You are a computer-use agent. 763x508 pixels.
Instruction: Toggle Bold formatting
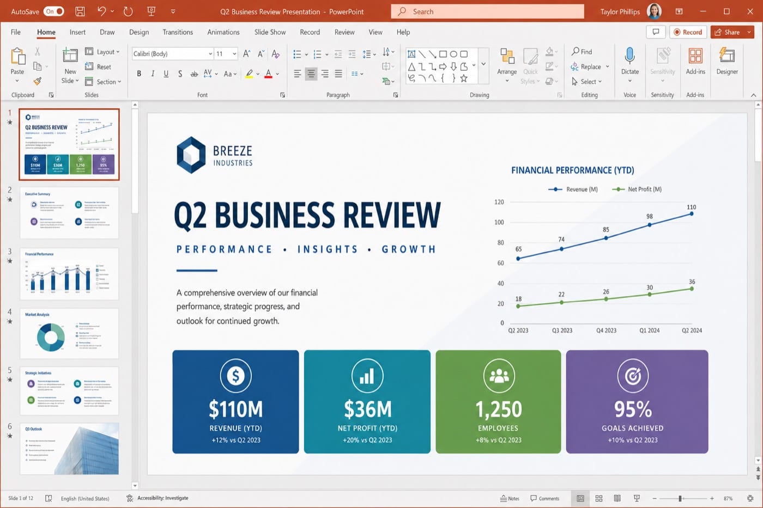coord(139,74)
